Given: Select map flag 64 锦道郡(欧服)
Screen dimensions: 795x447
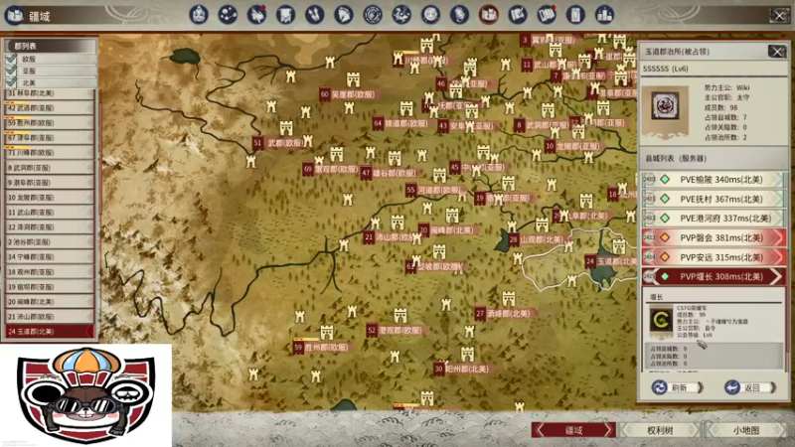Looking at the screenshot, I should point(403,123).
